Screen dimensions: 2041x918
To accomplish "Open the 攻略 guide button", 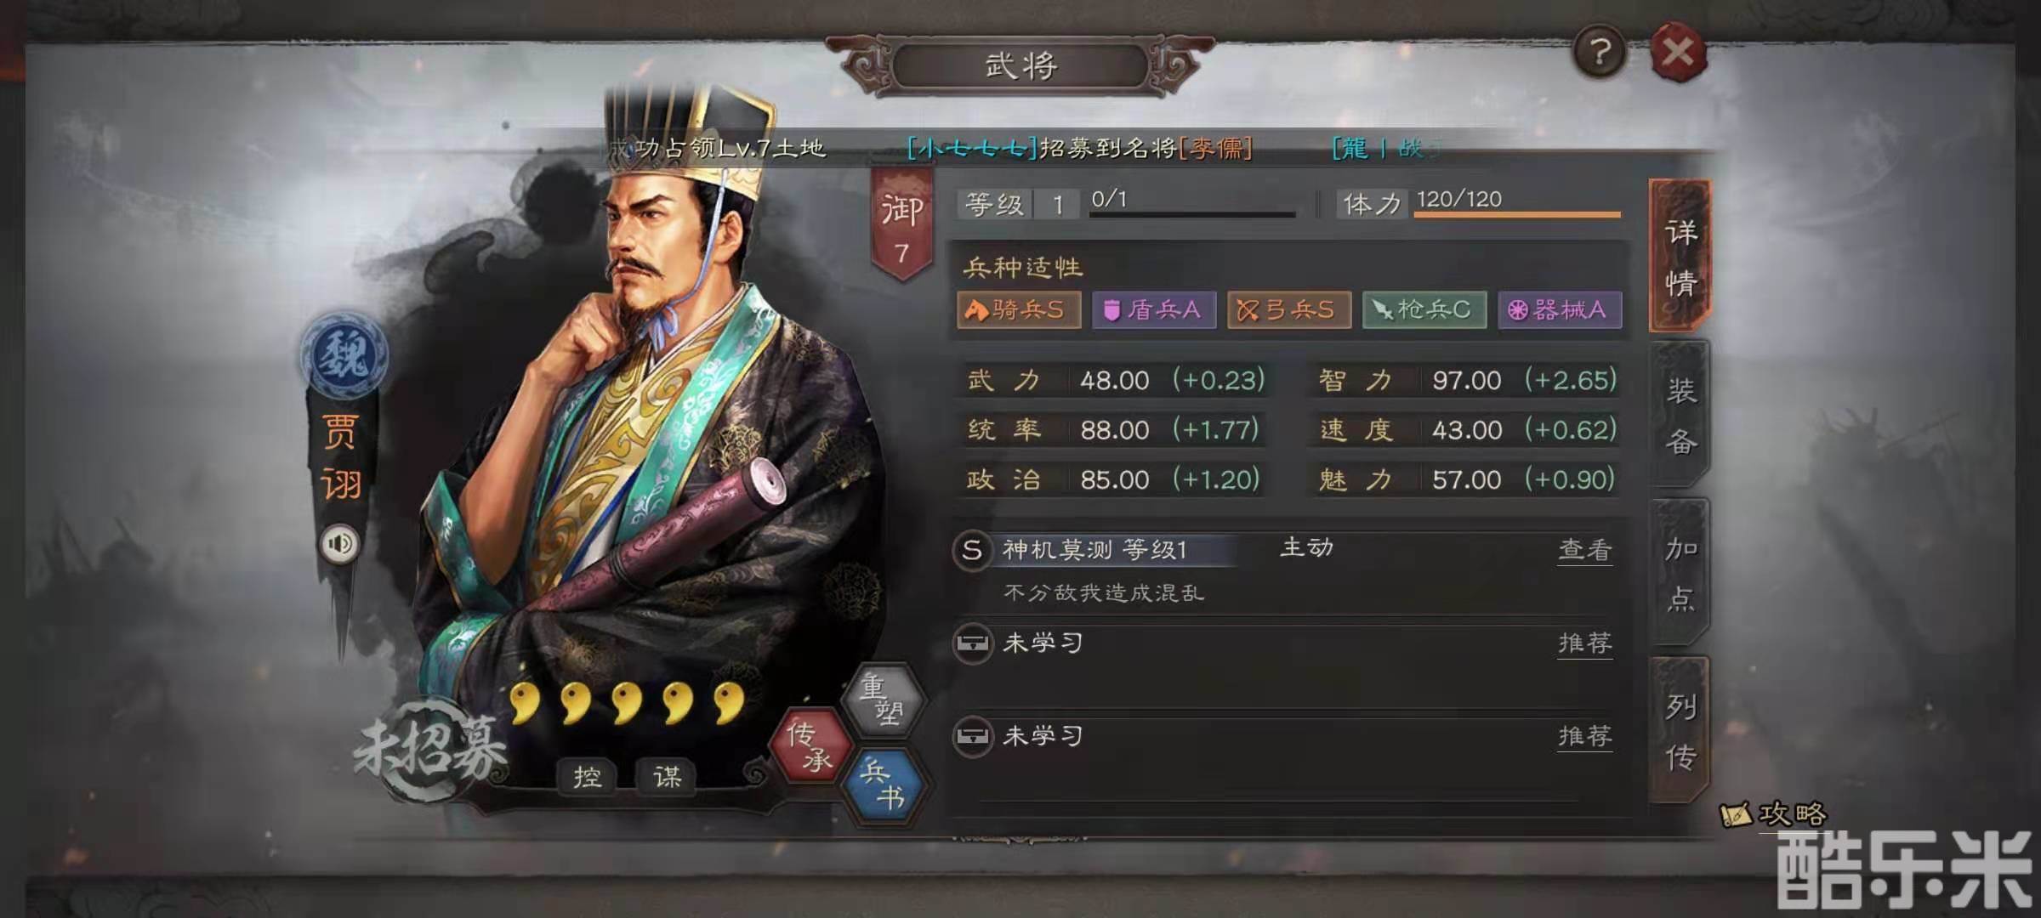I will coord(1774,814).
